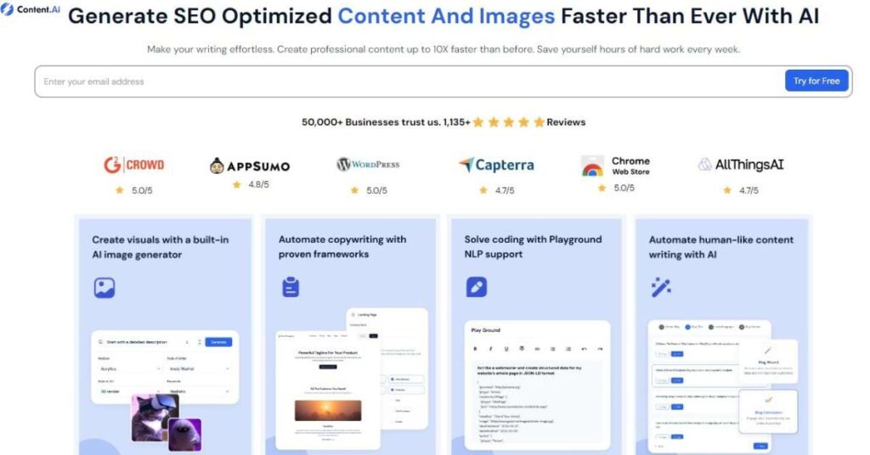Screen dimensions: 870x455
Task: Click the sunset image in landing page preview
Action: (x=328, y=411)
